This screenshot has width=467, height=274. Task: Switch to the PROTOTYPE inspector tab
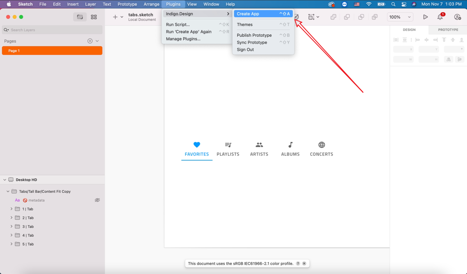pyautogui.click(x=448, y=30)
